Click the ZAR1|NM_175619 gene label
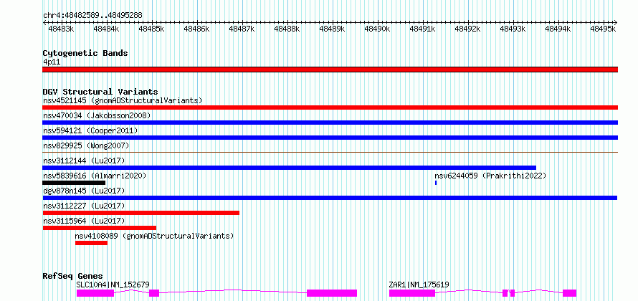This screenshot has width=638, height=301. [x=419, y=285]
